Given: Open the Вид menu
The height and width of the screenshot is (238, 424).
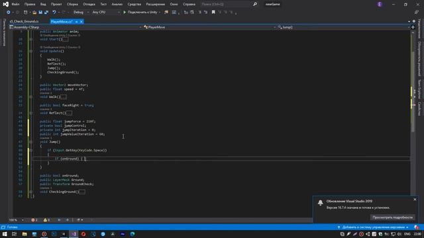Looking at the screenshot, I should click(x=43, y=5).
